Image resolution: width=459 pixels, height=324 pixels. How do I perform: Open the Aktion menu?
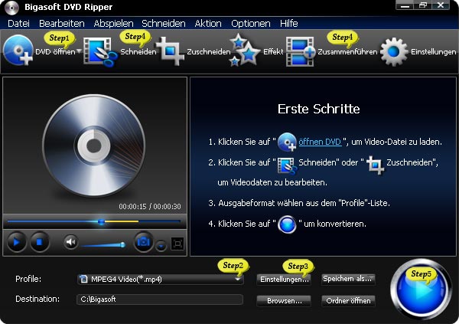pos(208,24)
